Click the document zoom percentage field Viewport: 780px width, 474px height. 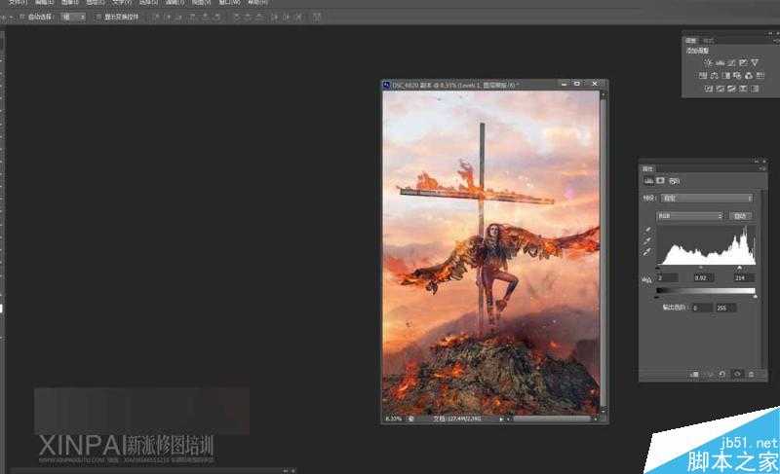point(394,419)
